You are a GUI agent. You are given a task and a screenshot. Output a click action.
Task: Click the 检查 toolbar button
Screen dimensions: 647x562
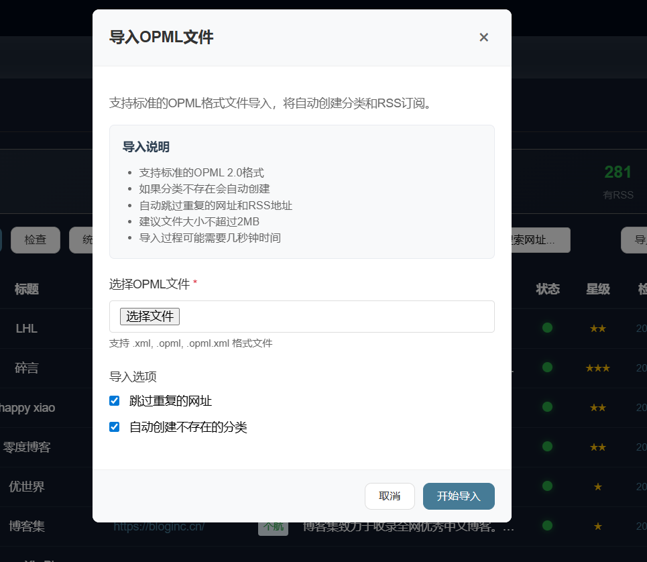[x=35, y=239]
